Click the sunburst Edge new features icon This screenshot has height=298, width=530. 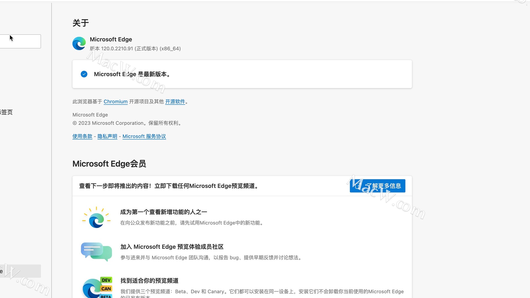[x=96, y=217]
